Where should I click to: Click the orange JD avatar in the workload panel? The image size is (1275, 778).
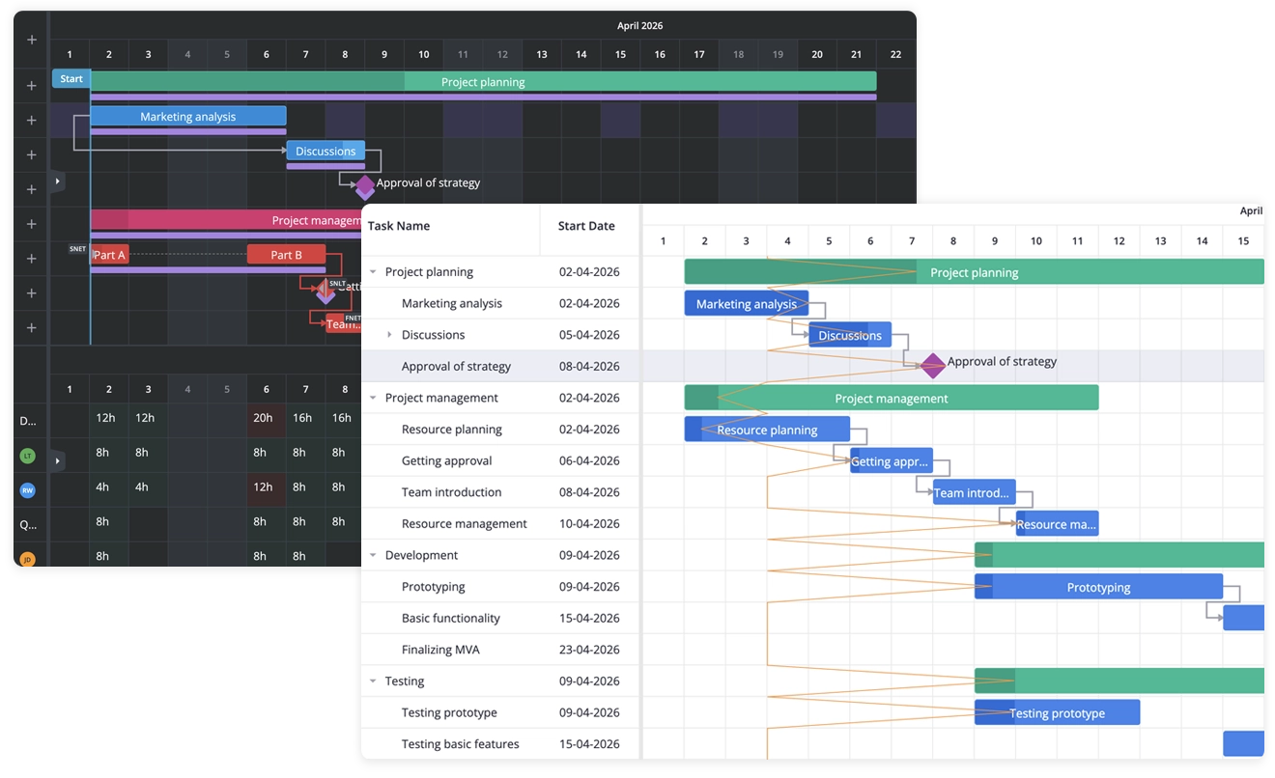tap(27, 559)
